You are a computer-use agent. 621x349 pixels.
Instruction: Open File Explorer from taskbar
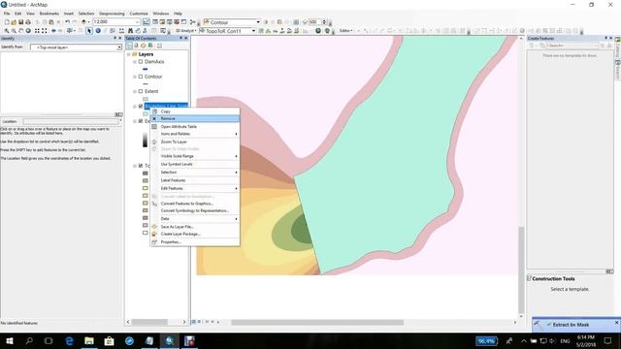[89, 340]
